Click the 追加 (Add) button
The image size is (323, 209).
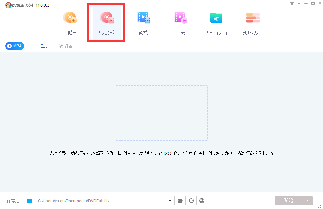pos(40,46)
